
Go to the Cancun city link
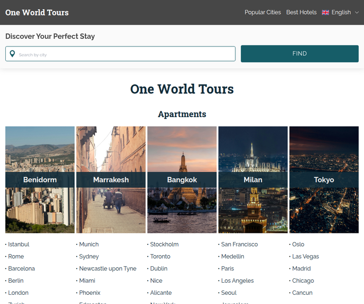tap(302, 293)
